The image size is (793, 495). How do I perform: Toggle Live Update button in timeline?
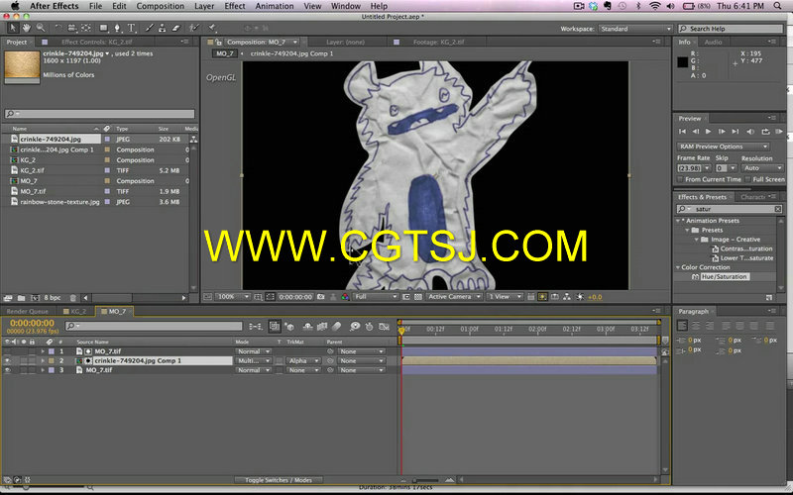[275, 327]
